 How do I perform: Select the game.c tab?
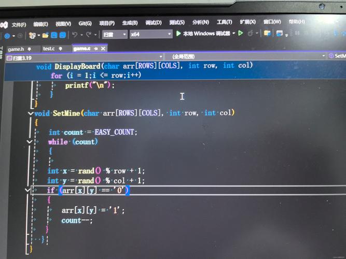81,49
